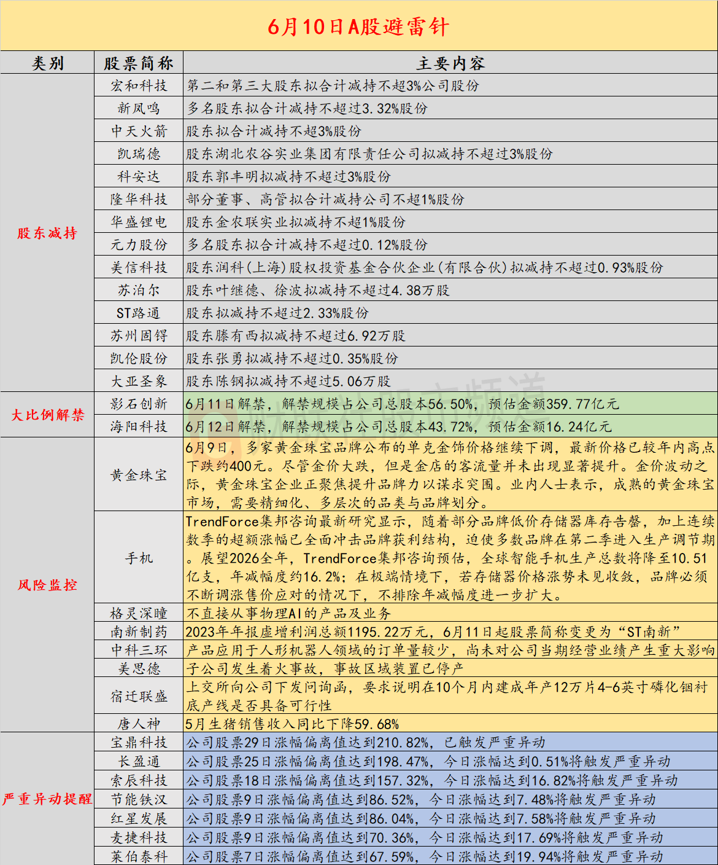This screenshot has width=718, height=865.
Task: Select stock name 苏州固锝
Action: click(x=139, y=336)
